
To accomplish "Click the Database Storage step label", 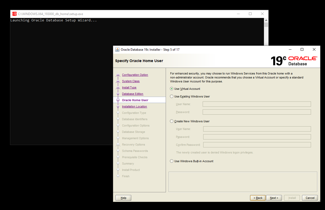I will pyautogui.click(x=133, y=132).
